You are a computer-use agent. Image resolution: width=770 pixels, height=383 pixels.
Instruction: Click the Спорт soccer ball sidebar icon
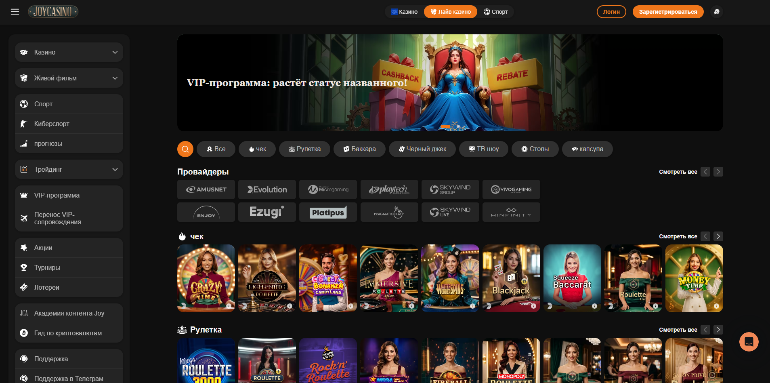(24, 104)
